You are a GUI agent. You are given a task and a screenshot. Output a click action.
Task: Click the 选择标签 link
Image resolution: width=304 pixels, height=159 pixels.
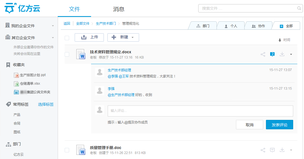pyautogui.click(x=46, y=104)
